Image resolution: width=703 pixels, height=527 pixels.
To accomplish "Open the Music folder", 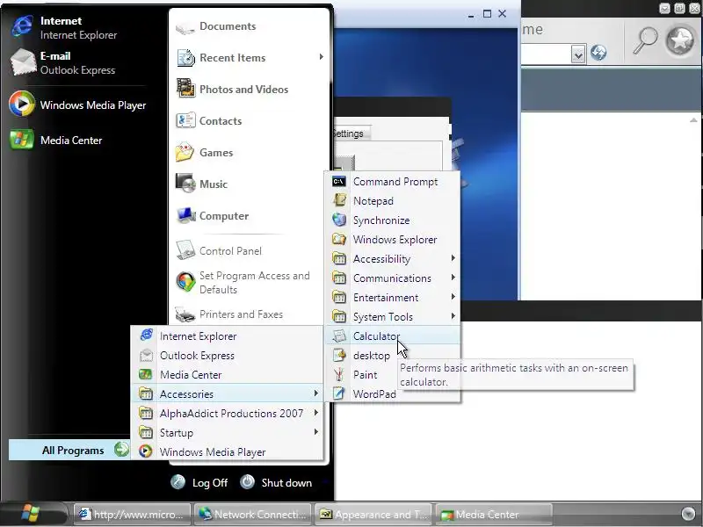I will click(x=202, y=184).
